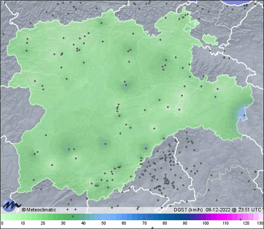Screen dimensions: 264x229
Task: Click the station marker below the scale near 118
Action: [240, 220]
